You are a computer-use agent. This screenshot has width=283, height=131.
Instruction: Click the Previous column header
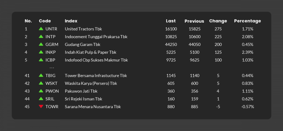[x=194, y=21]
